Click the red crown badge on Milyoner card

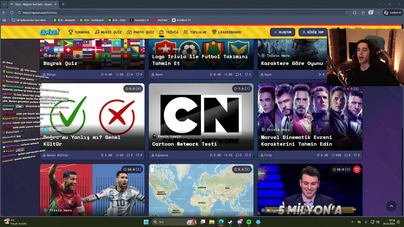[357, 169]
